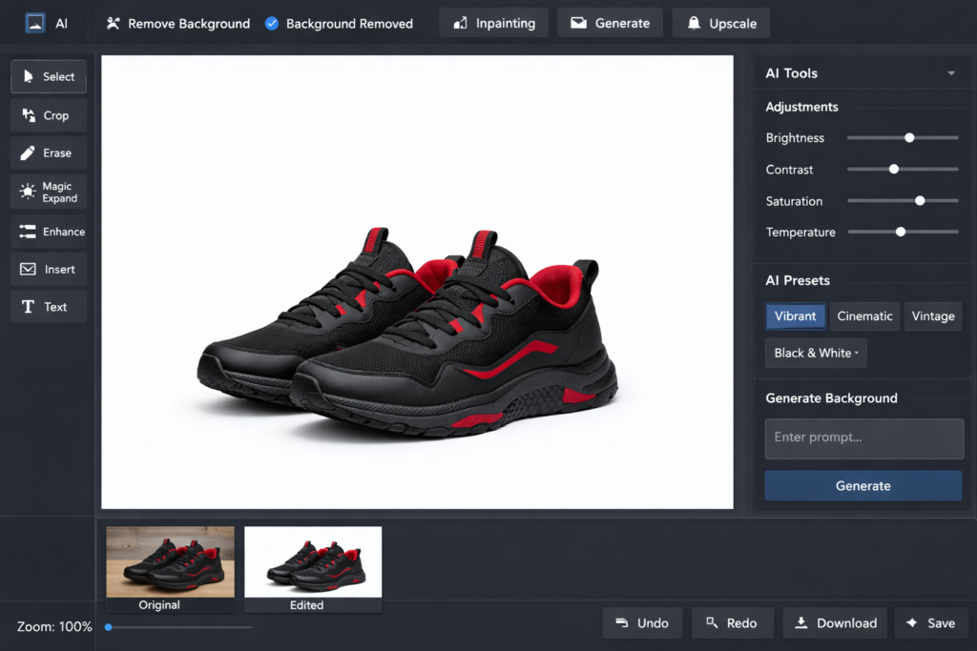The image size is (977, 651).
Task: Open the Magic Expand tool
Action: point(48,192)
